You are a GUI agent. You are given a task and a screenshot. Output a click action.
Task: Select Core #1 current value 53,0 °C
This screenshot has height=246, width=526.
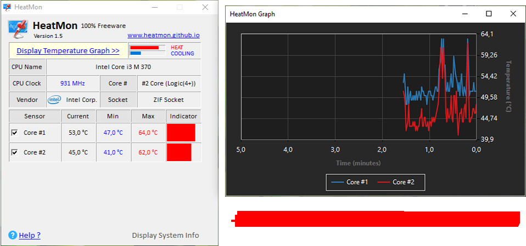pos(78,133)
